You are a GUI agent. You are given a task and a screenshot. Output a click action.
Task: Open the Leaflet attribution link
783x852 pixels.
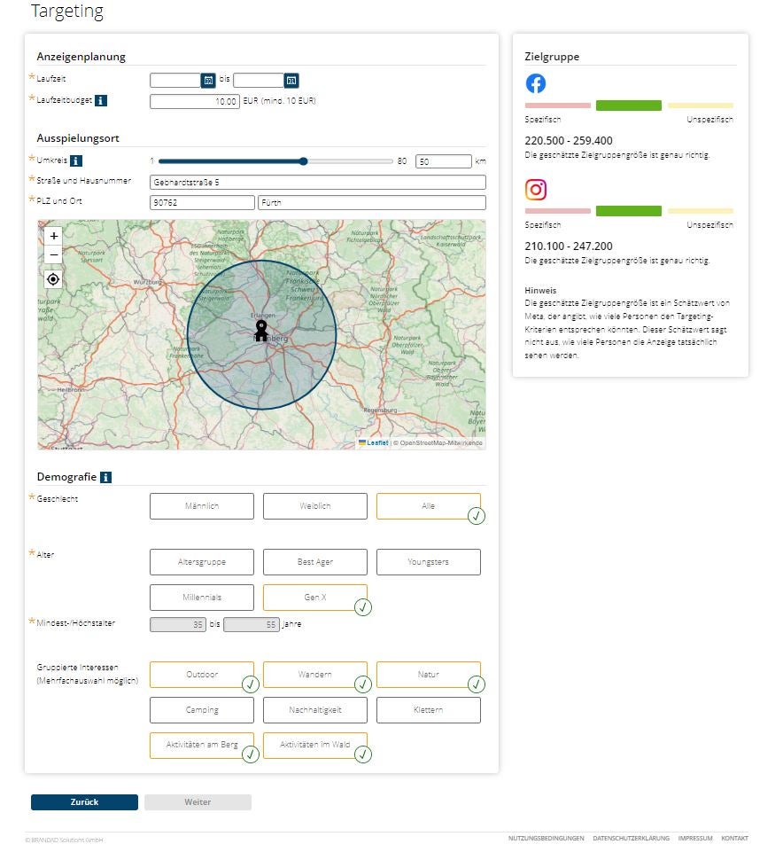coord(376,442)
